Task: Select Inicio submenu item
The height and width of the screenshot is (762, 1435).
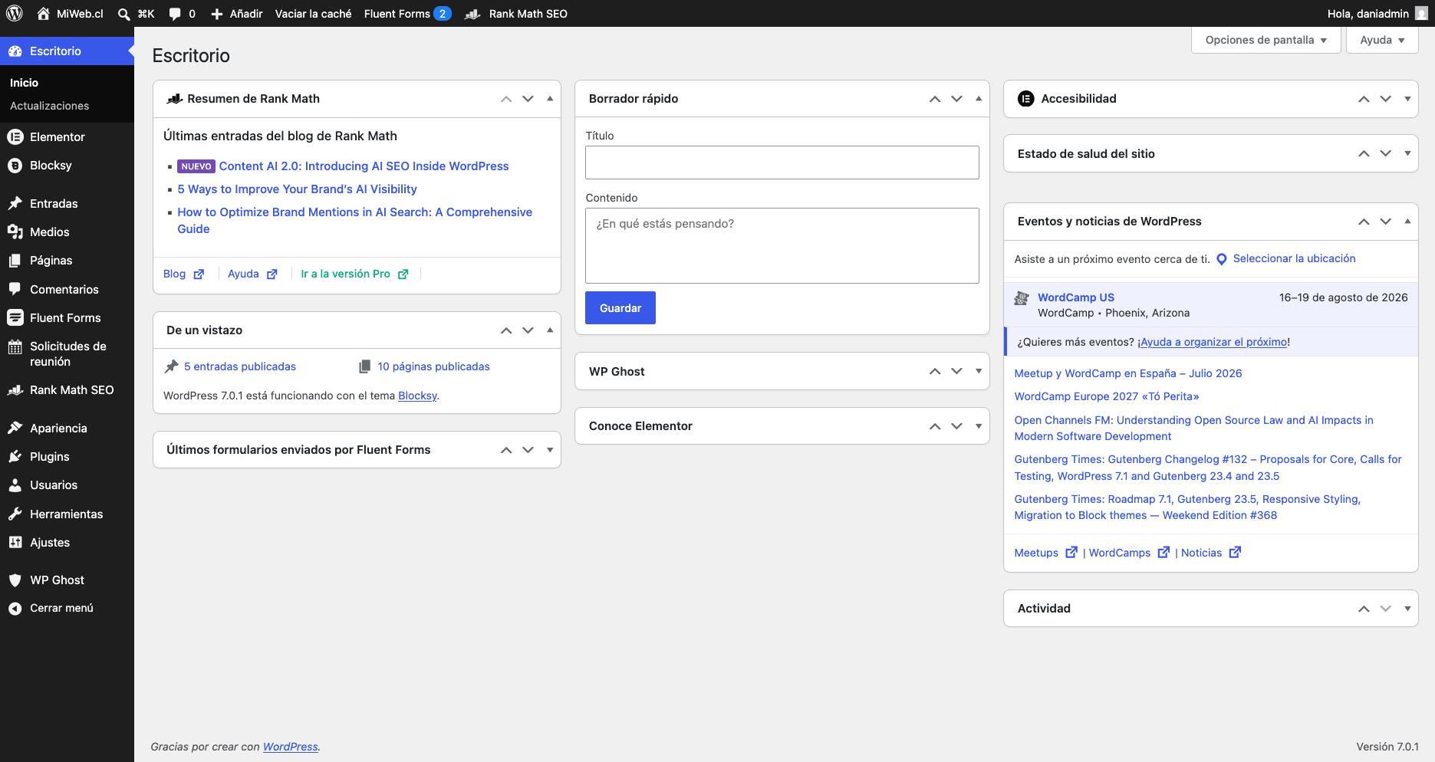Action: coord(24,83)
